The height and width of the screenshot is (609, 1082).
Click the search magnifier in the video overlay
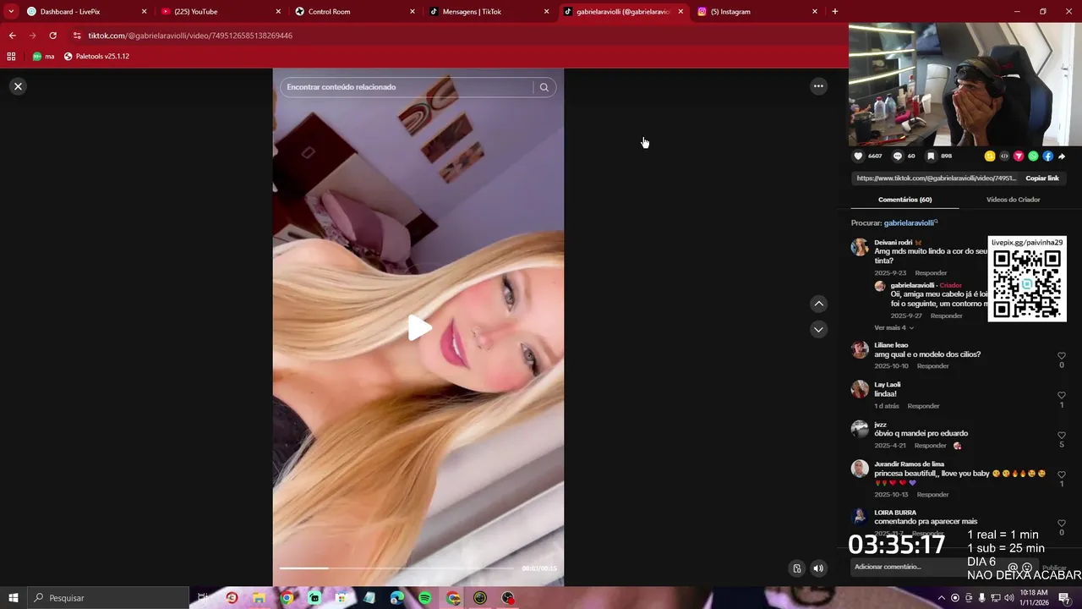tap(544, 87)
